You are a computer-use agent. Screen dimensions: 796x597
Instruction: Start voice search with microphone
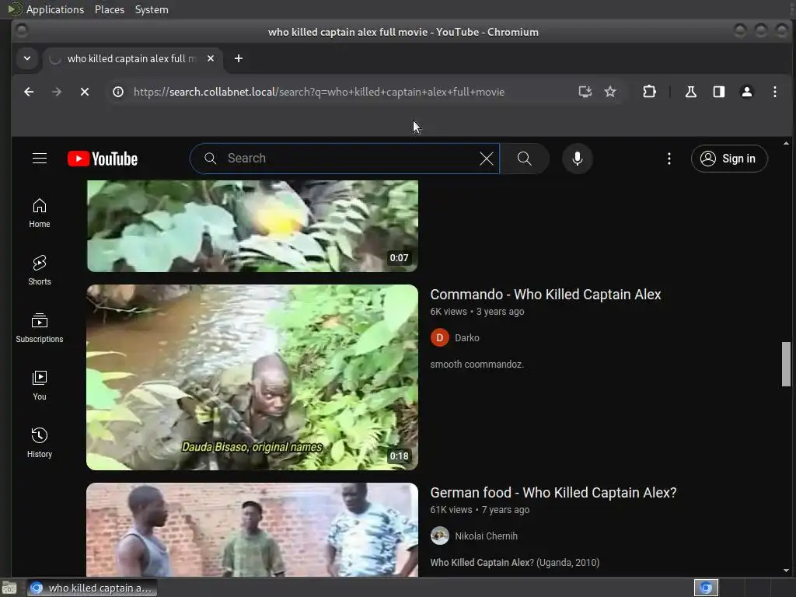tap(578, 159)
